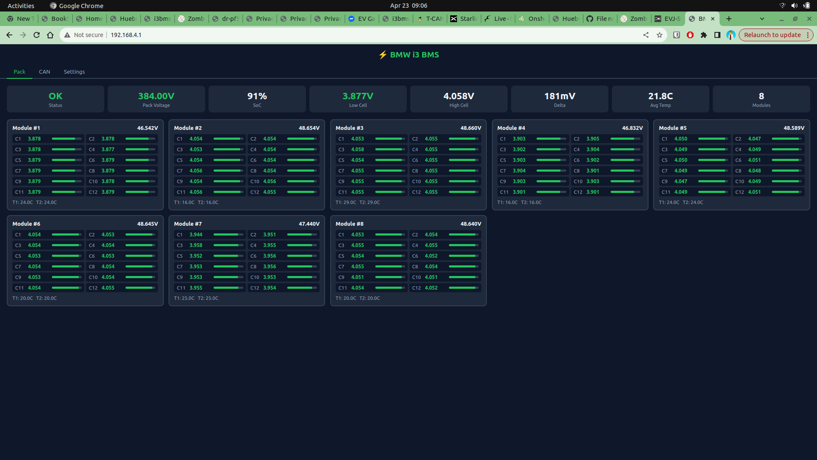Open a new browser tab
This screenshot has height=460, width=817.
click(x=729, y=19)
